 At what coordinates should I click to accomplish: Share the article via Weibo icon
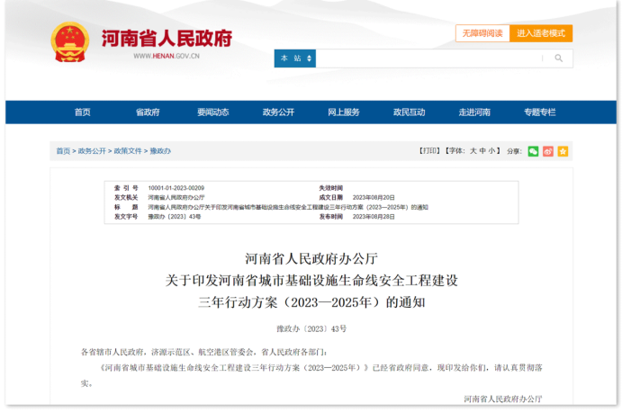click(548, 151)
